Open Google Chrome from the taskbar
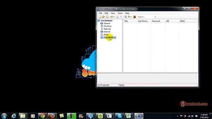Viewport: 212px width, 119px height. 42,116
